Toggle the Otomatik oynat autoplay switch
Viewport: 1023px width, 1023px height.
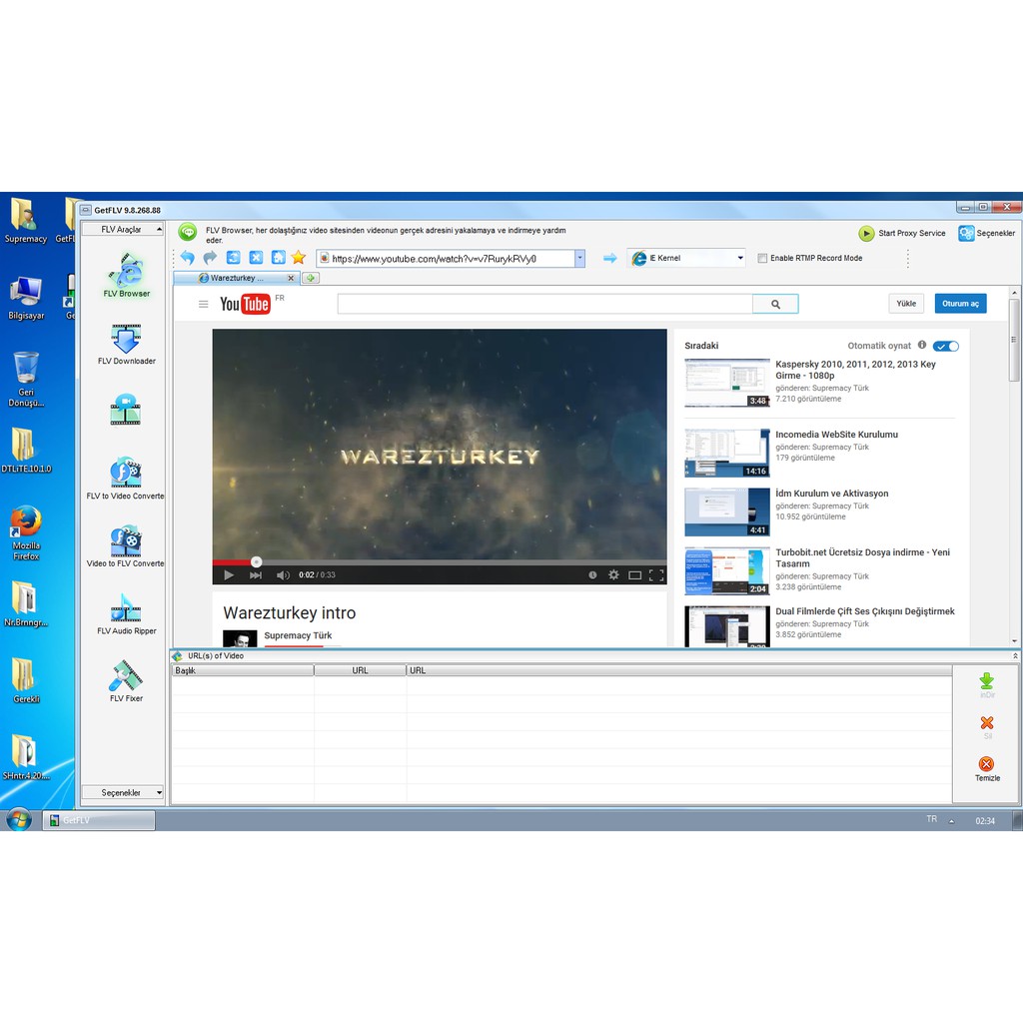click(x=945, y=346)
